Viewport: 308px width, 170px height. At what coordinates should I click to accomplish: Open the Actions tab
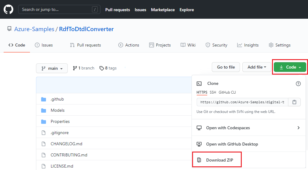[x=129, y=45]
